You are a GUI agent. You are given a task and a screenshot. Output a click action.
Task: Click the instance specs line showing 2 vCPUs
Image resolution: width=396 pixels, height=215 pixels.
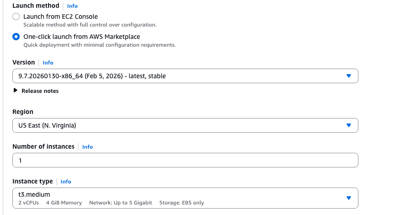(111, 203)
